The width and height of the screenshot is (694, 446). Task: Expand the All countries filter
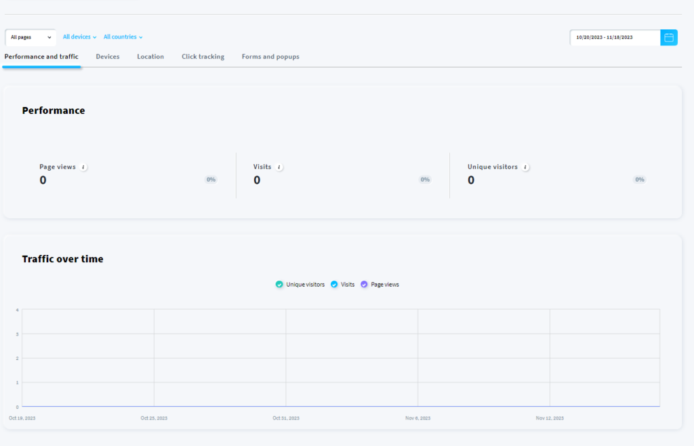(123, 37)
